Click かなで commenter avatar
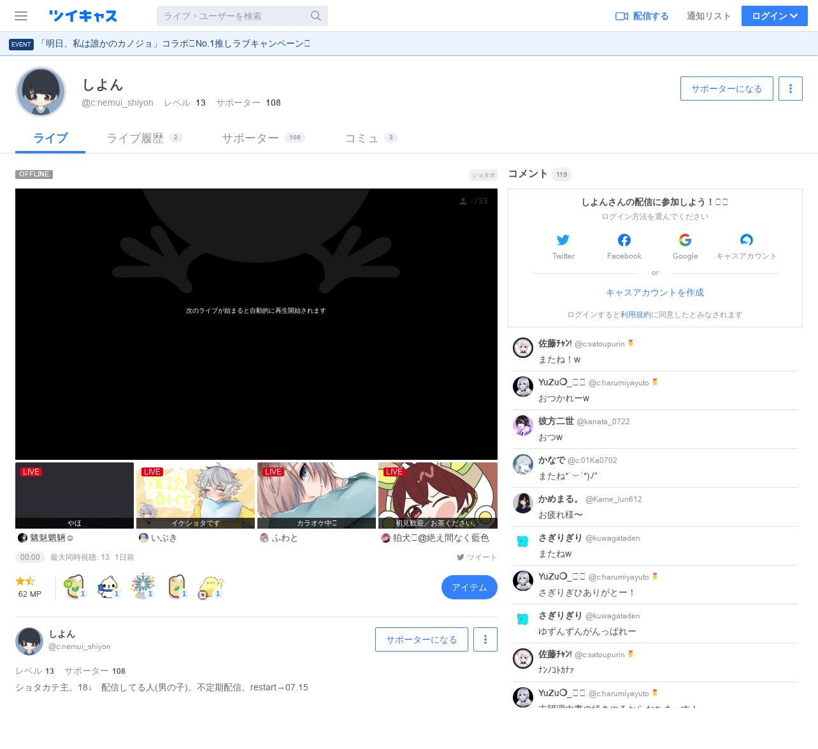 (x=523, y=464)
